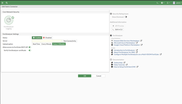Click external-link icon beside FortiClient EMS link
Viewport: 182px width, 104px height.
coord(137,67)
